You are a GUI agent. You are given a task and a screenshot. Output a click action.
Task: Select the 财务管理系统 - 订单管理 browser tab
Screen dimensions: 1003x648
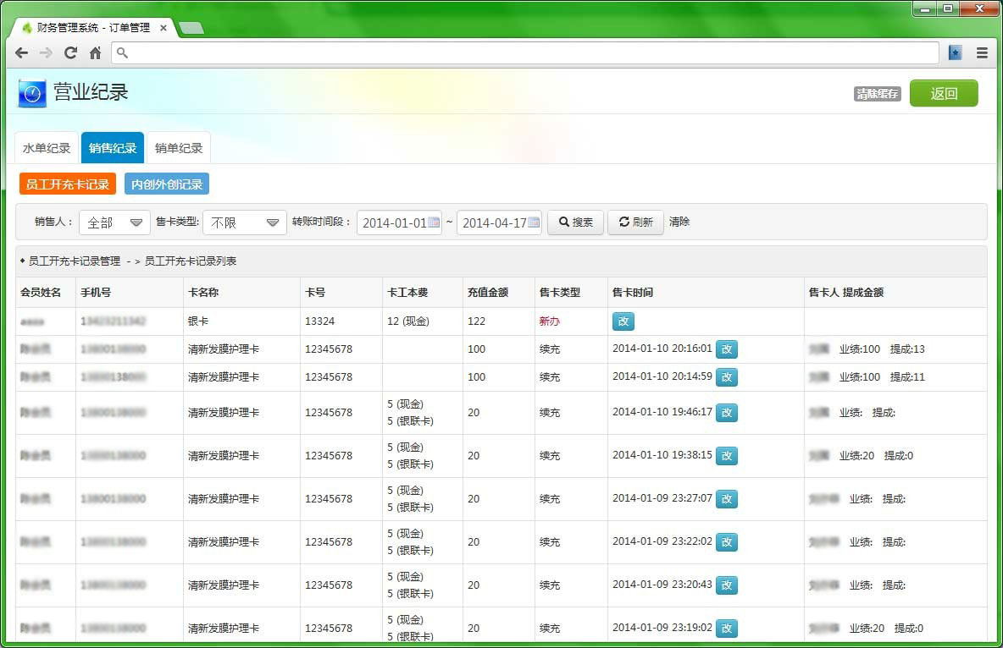pos(94,28)
